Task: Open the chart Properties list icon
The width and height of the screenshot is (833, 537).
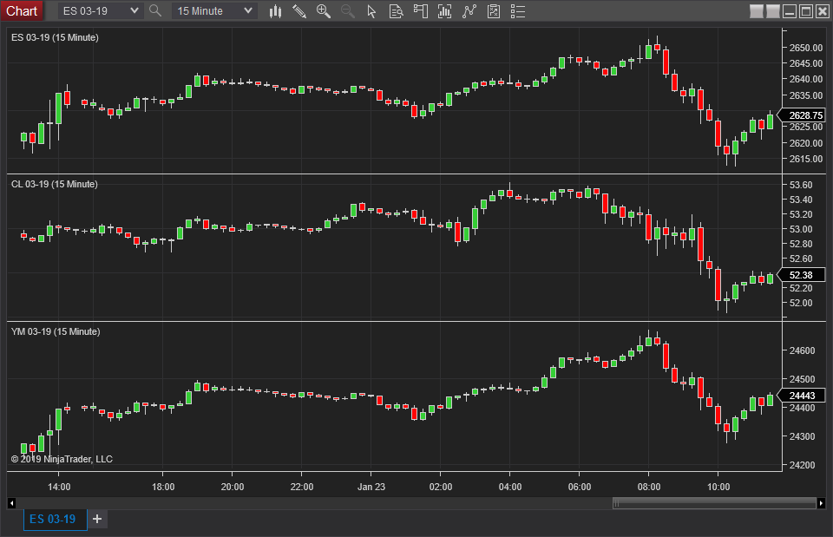Action: pyautogui.click(x=517, y=11)
